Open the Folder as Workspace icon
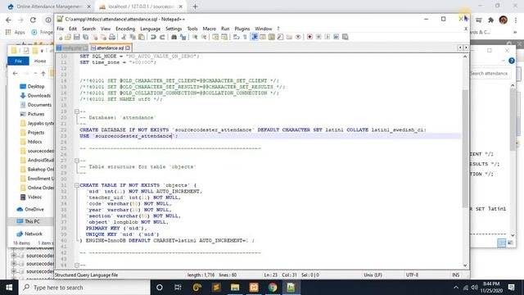The height and width of the screenshot is (295, 524). [289, 37]
